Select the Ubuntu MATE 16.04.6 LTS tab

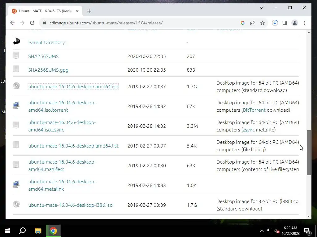pos(45,11)
